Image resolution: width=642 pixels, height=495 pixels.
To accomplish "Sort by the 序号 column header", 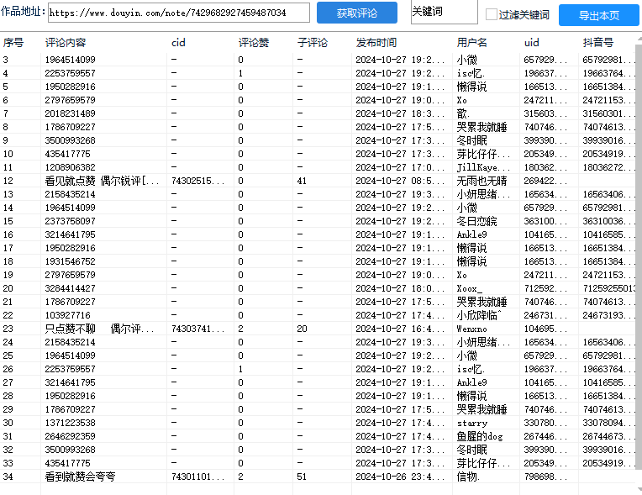I will click(13, 42).
